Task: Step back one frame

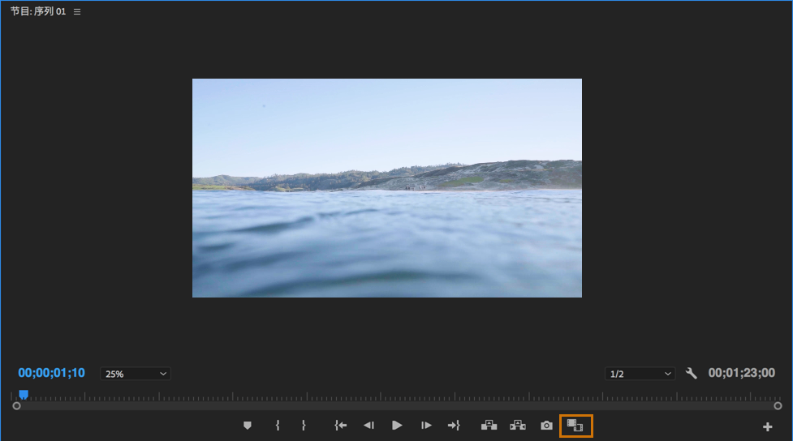Action: pos(368,426)
